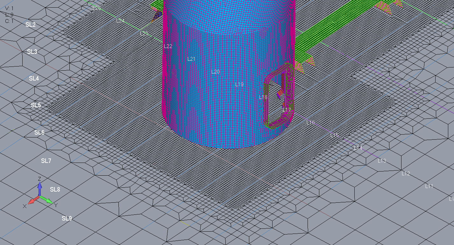Select the L25 label near top left

pyautogui.click(x=96, y=8)
